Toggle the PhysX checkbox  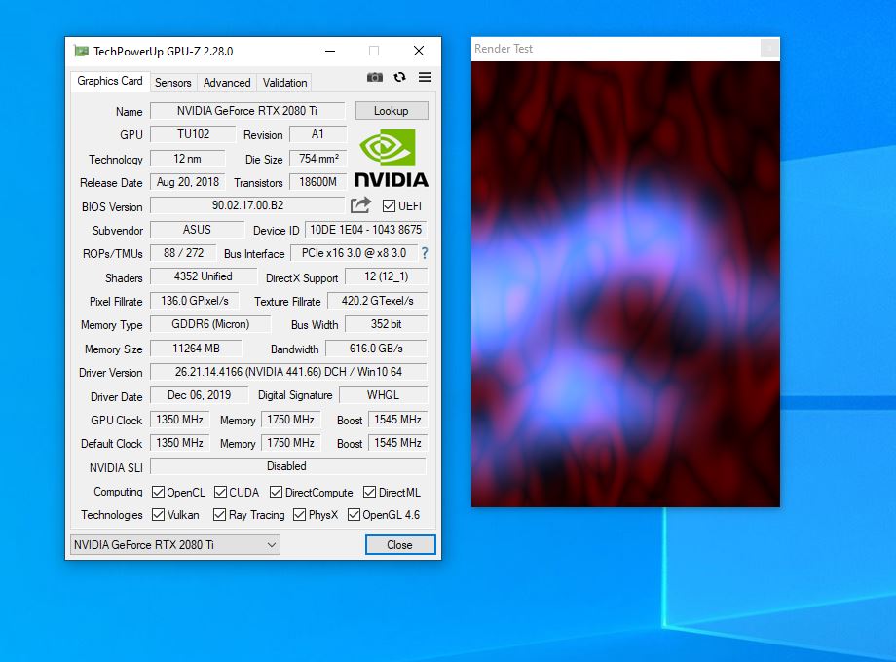point(299,515)
